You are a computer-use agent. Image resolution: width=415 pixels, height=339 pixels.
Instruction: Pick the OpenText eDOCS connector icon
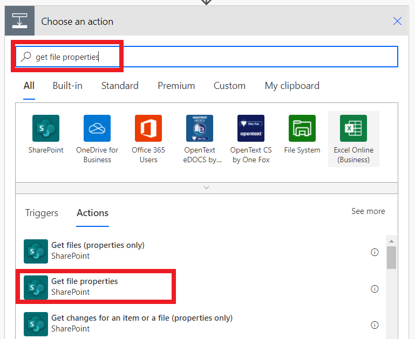click(200, 128)
